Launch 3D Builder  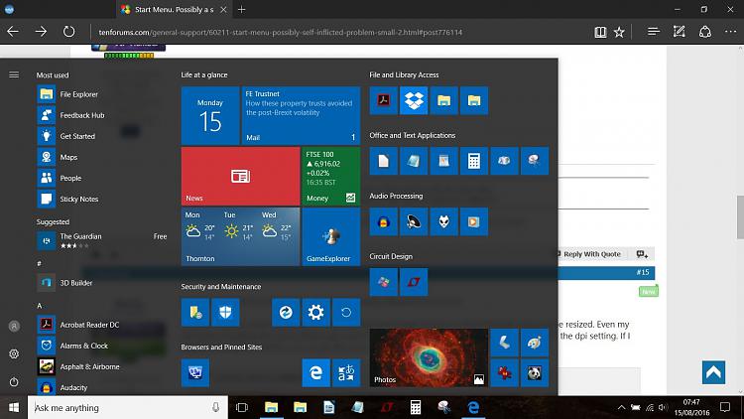click(102, 283)
